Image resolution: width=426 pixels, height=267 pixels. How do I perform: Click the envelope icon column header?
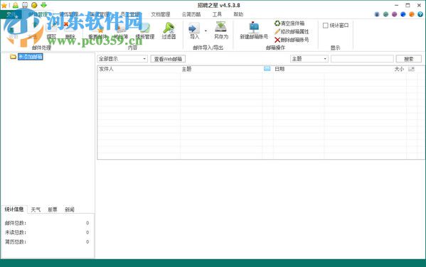267,69
